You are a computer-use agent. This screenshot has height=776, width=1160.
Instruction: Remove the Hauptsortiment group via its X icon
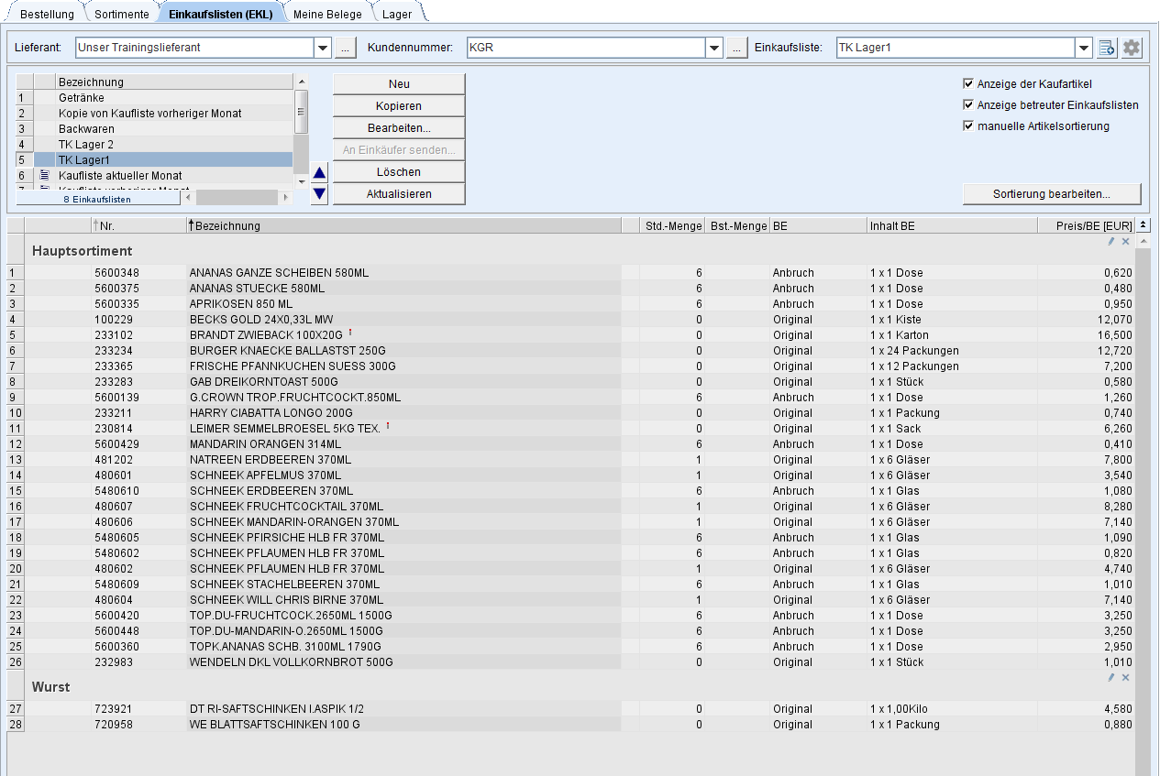1125,241
